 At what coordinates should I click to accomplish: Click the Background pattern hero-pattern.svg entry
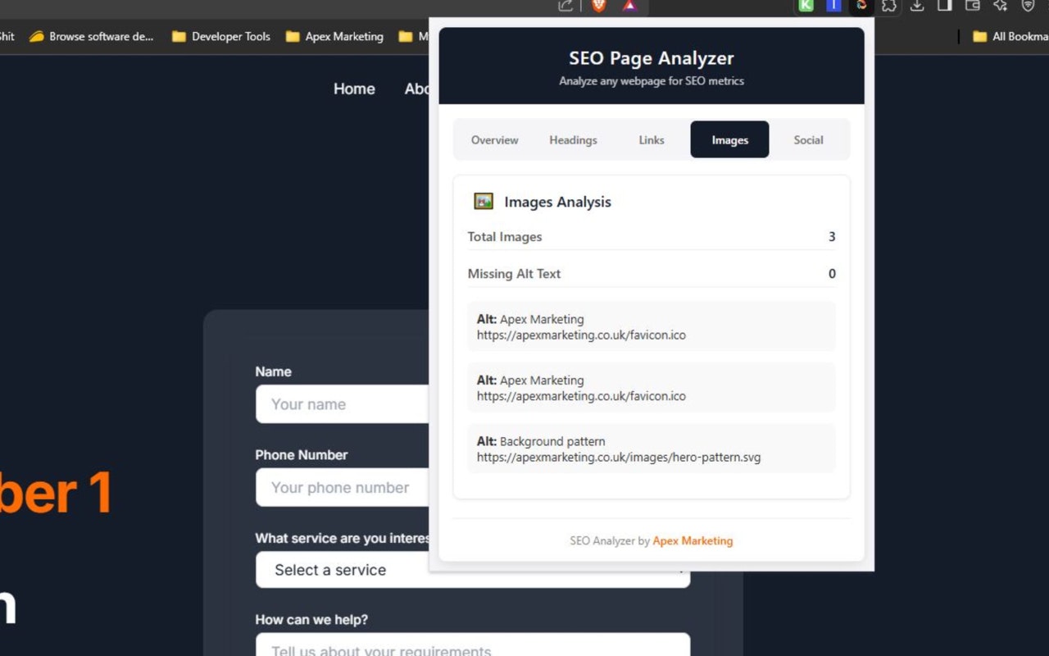tap(652, 449)
